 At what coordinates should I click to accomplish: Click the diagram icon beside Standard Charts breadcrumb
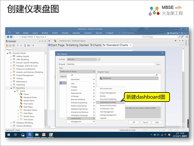[x=55, y=41]
